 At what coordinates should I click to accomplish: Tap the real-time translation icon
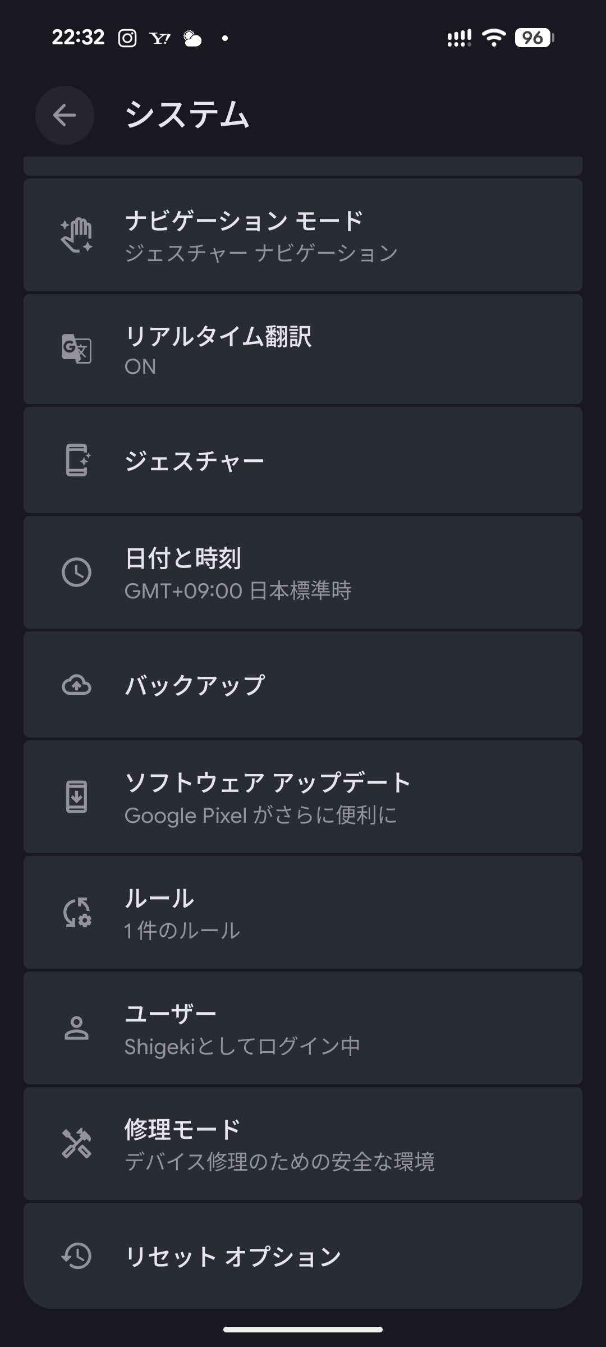click(x=76, y=349)
